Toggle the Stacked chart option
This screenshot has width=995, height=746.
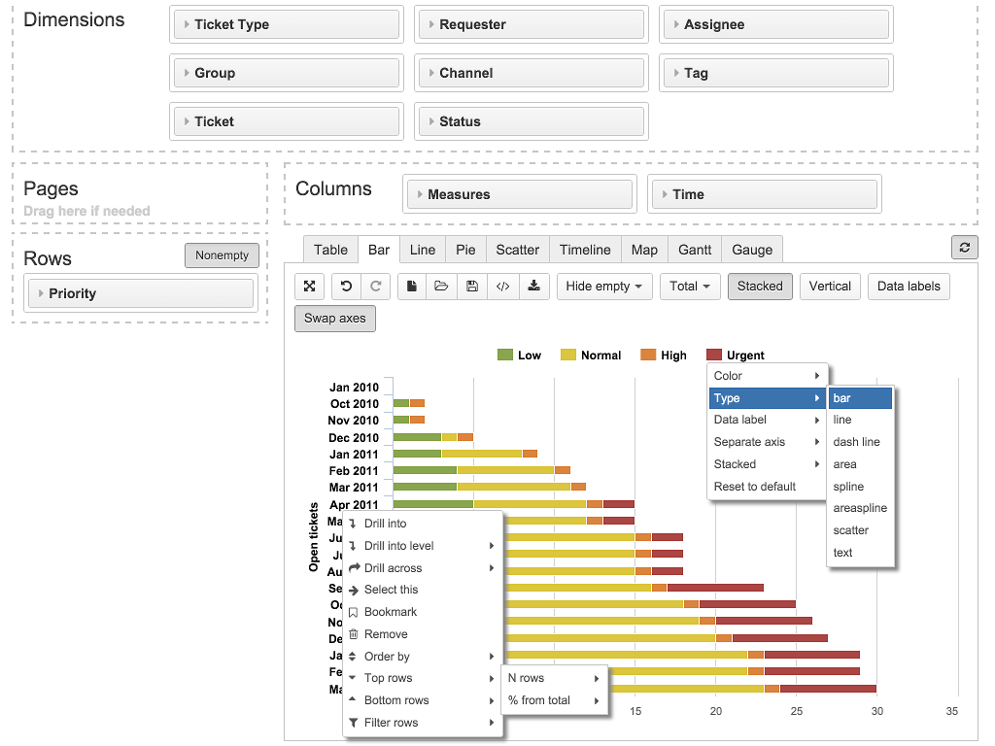tap(760, 287)
